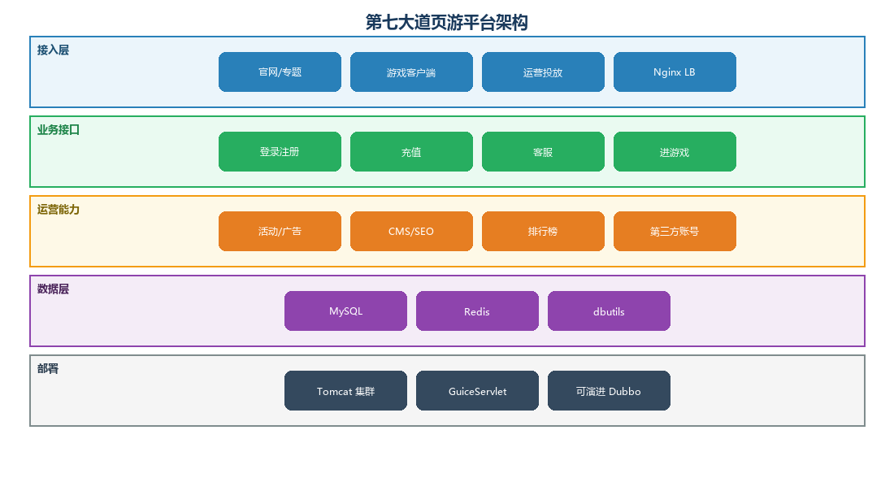Image resolution: width=894 pixels, height=504 pixels.
Task: Select the Nginx LB block
Action: tap(675, 72)
